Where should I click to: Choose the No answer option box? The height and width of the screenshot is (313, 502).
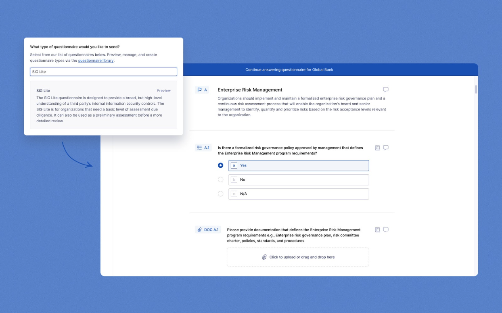click(299, 179)
